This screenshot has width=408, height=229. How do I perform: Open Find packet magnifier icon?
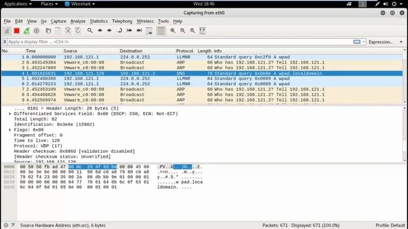(90, 31)
